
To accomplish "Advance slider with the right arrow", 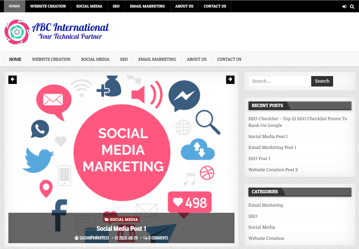I will pyautogui.click(x=230, y=79).
